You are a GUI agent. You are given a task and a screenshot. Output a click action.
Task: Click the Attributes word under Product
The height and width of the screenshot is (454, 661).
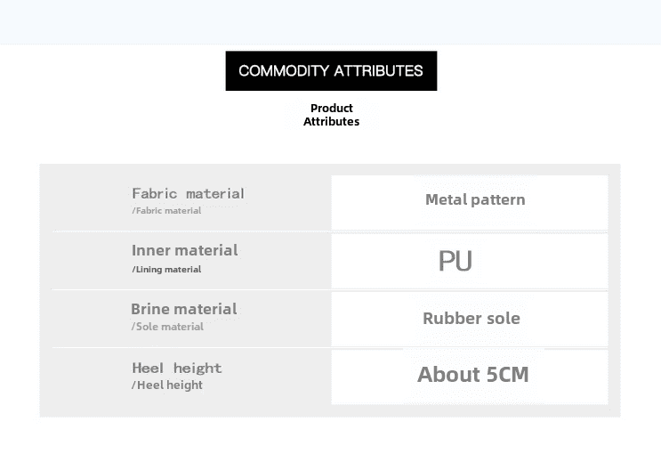(x=331, y=122)
